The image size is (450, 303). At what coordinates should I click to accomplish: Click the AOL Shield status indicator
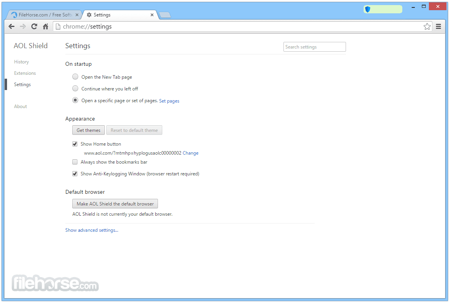point(383,9)
